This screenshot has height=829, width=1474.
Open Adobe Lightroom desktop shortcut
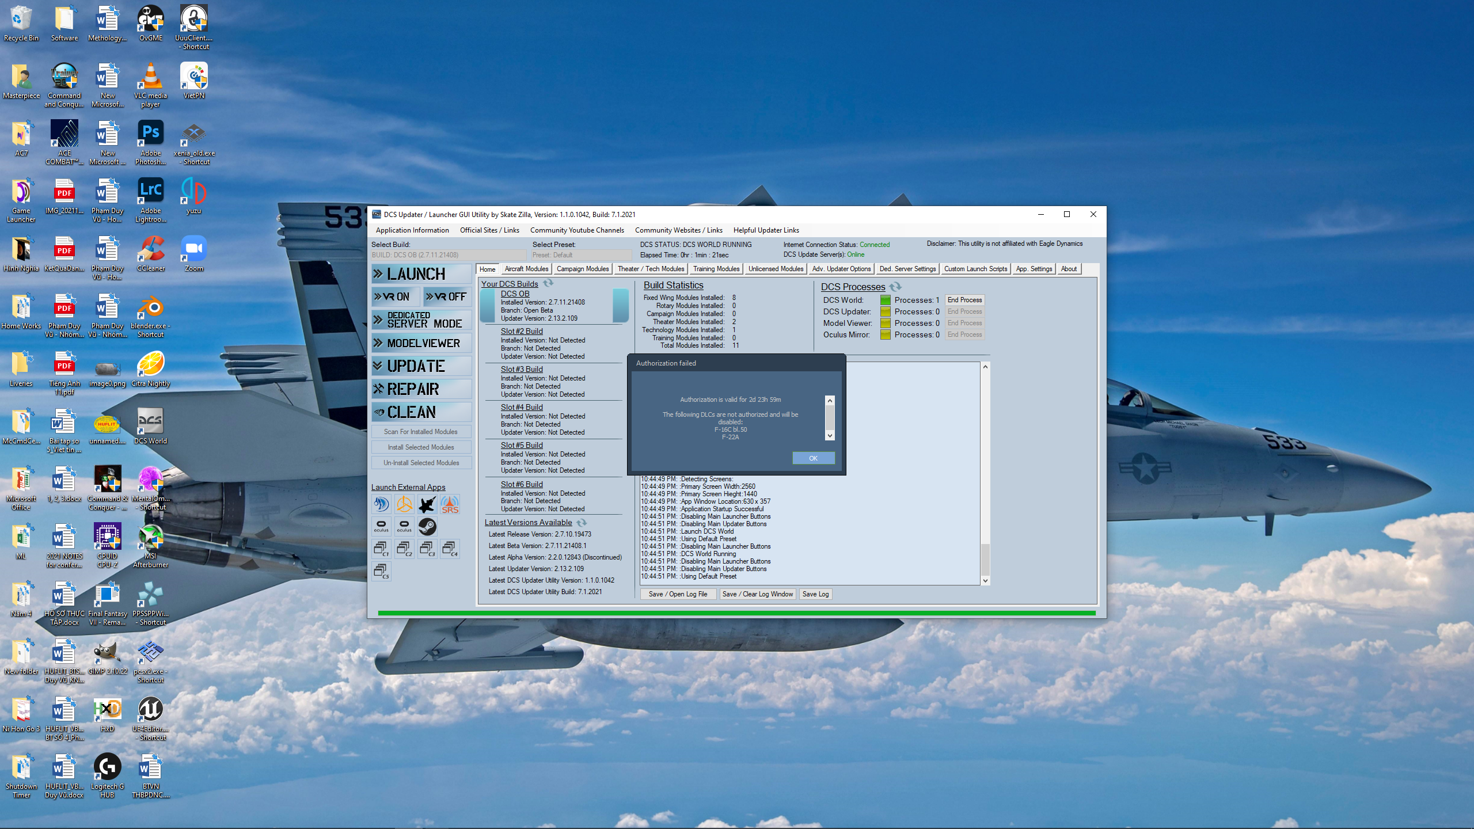coord(150,200)
